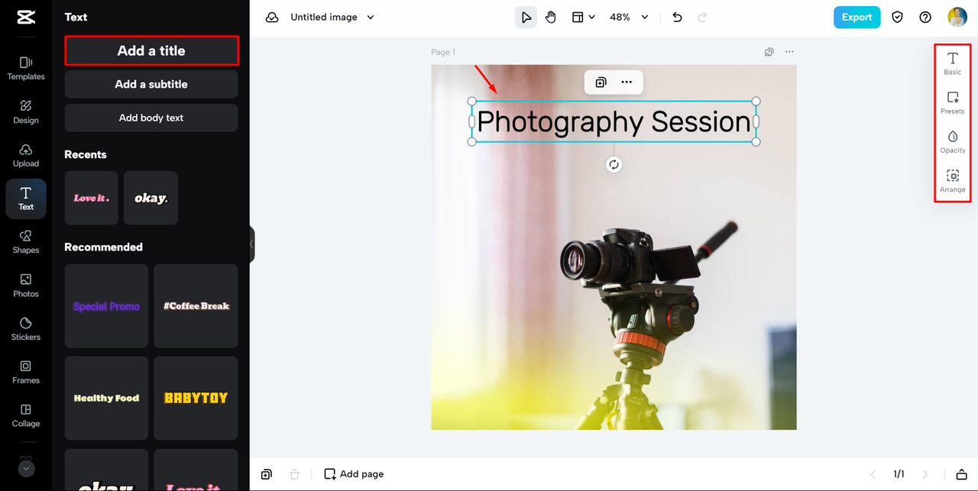Choose the Healthy Food text preset
Screen dimensions: 978x491
106,398
